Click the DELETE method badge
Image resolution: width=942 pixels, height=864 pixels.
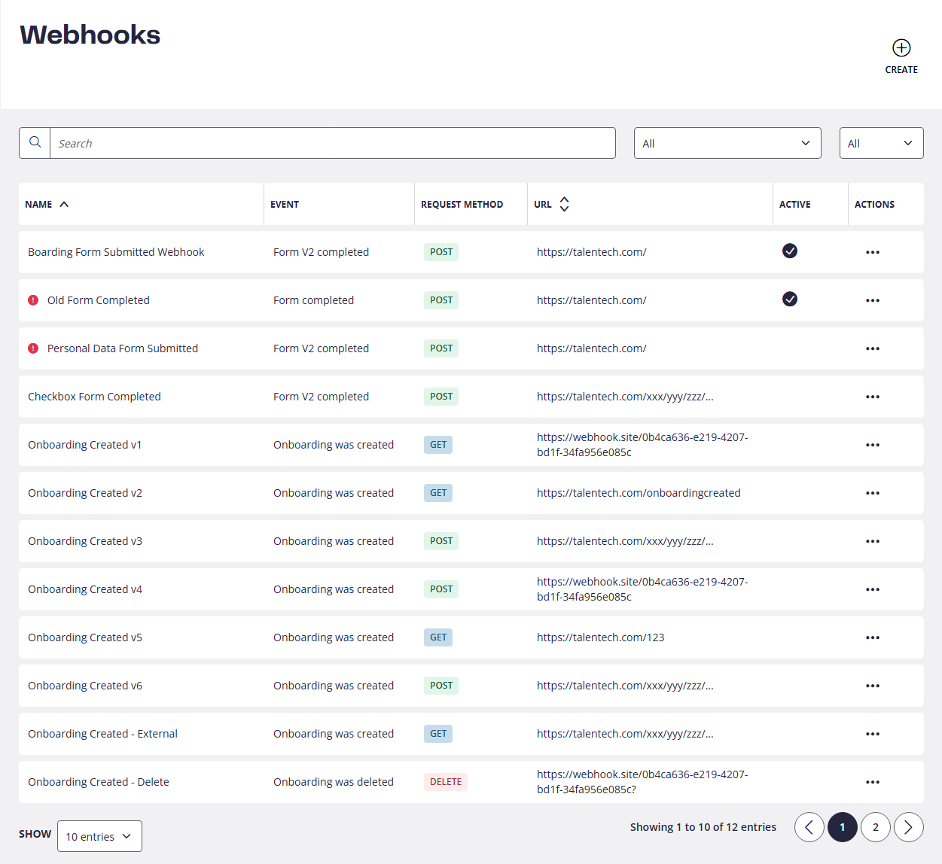point(446,782)
